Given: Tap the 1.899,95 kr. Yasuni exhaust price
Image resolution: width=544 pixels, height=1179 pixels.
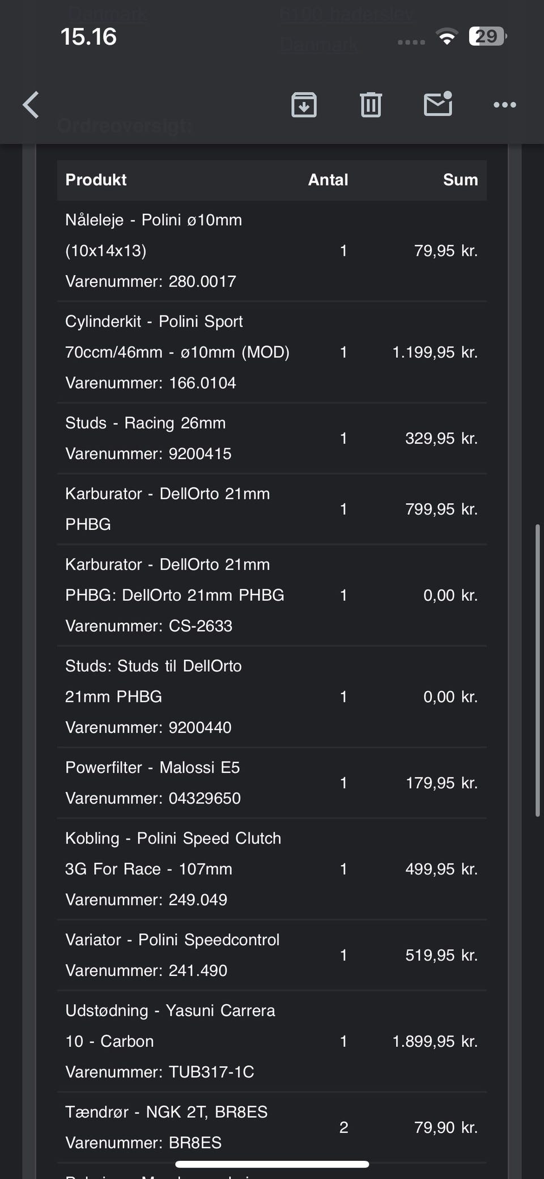Looking at the screenshot, I should point(435,1041).
